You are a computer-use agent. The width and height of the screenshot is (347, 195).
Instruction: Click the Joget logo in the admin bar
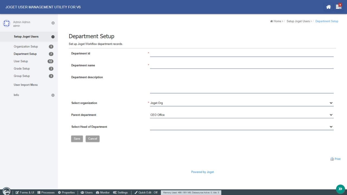coord(6,191)
